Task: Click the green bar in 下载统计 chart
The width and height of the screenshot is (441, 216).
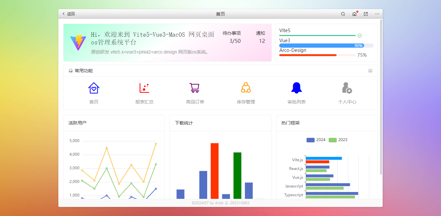Action: pos(237,175)
